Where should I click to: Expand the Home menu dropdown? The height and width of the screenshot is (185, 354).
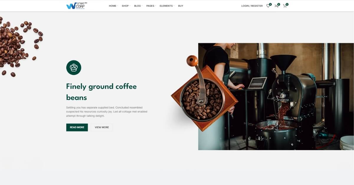(113, 6)
